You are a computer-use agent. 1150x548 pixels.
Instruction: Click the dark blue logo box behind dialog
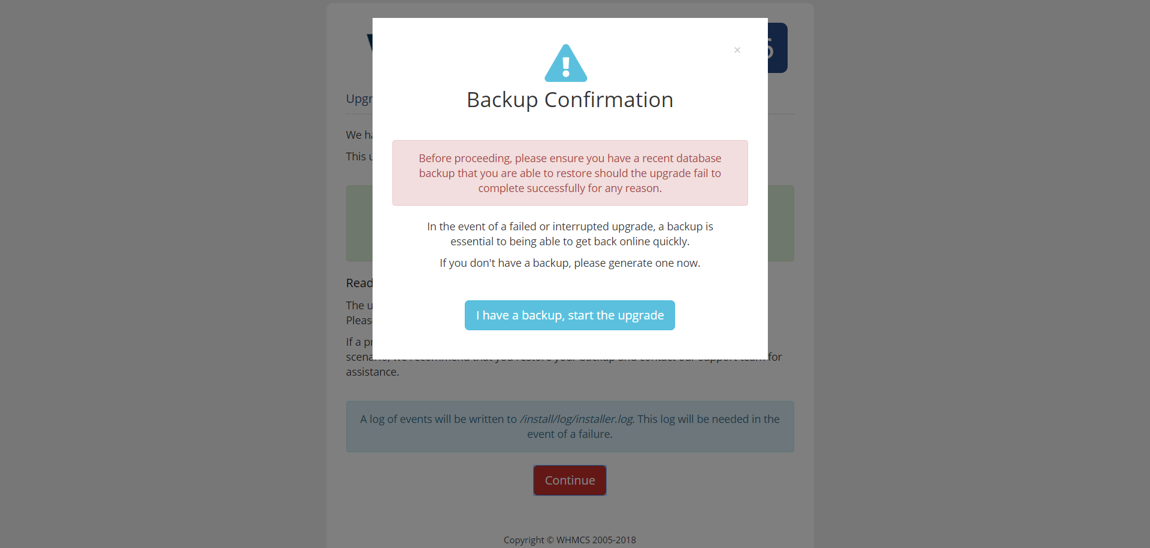pyautogui.click(x=777, y=48)
